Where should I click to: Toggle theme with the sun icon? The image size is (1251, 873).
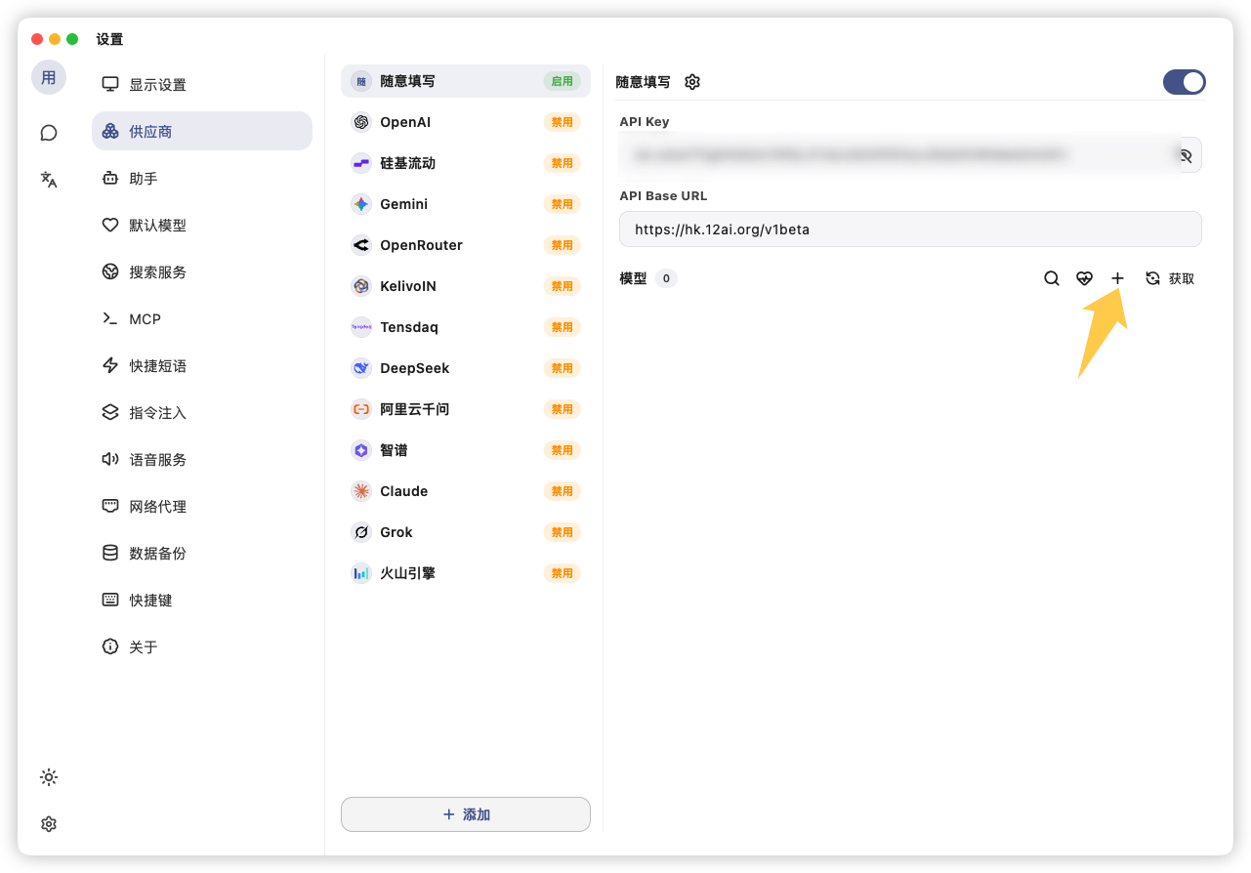[x=49, y=777]
